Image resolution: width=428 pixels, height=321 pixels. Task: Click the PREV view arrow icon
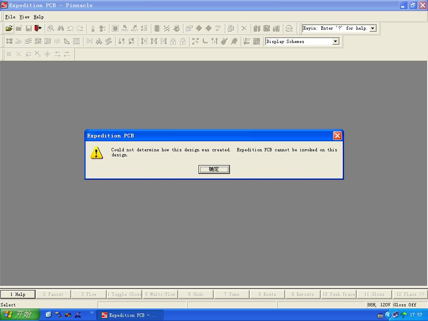pos(125,28)
